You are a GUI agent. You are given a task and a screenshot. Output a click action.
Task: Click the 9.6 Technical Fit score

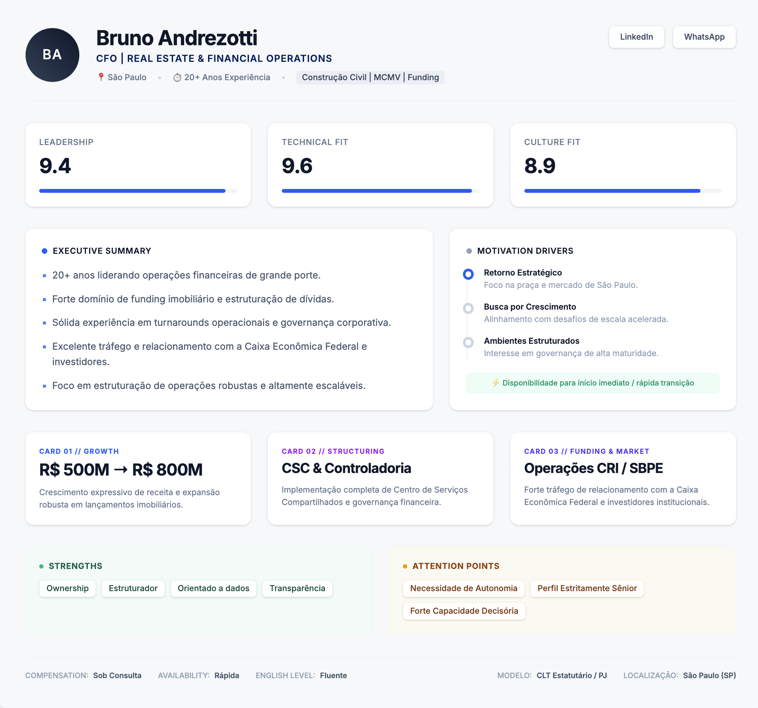tap(297, 166)
